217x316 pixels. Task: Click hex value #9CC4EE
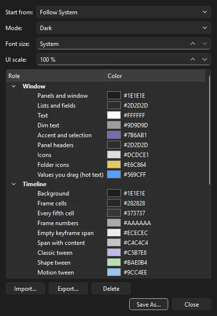click(135, 272)
